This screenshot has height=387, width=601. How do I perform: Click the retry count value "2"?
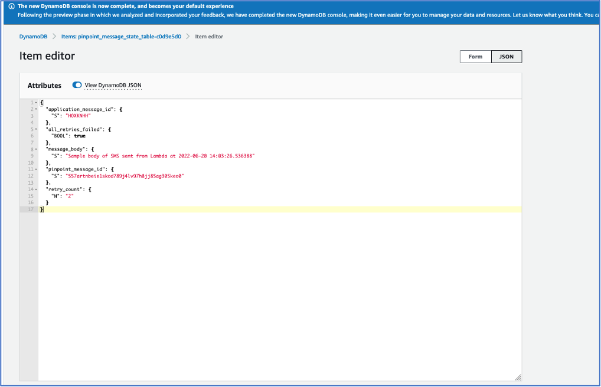(x=70, y=196)
